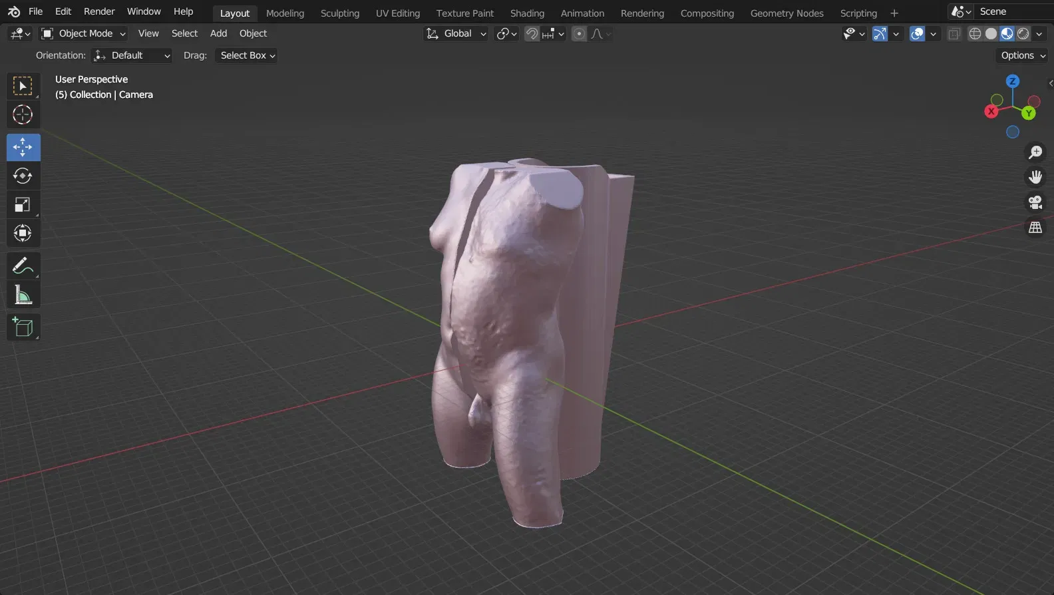1054x595 pixels.
Task: Click the Scene name field
Action: pos(1014,12)
